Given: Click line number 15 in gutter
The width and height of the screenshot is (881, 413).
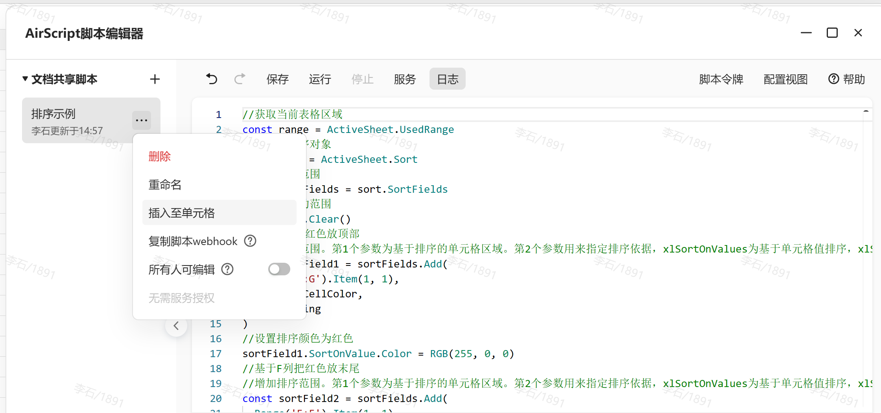Looking at the screenshot, I should pyautogui.click(x=216, y=324).
